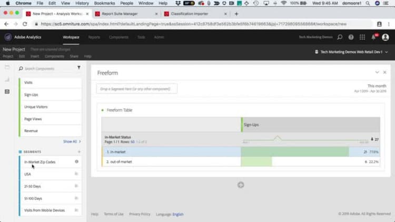
Task: Open the Terms of Use link
Action: [114, 214]
